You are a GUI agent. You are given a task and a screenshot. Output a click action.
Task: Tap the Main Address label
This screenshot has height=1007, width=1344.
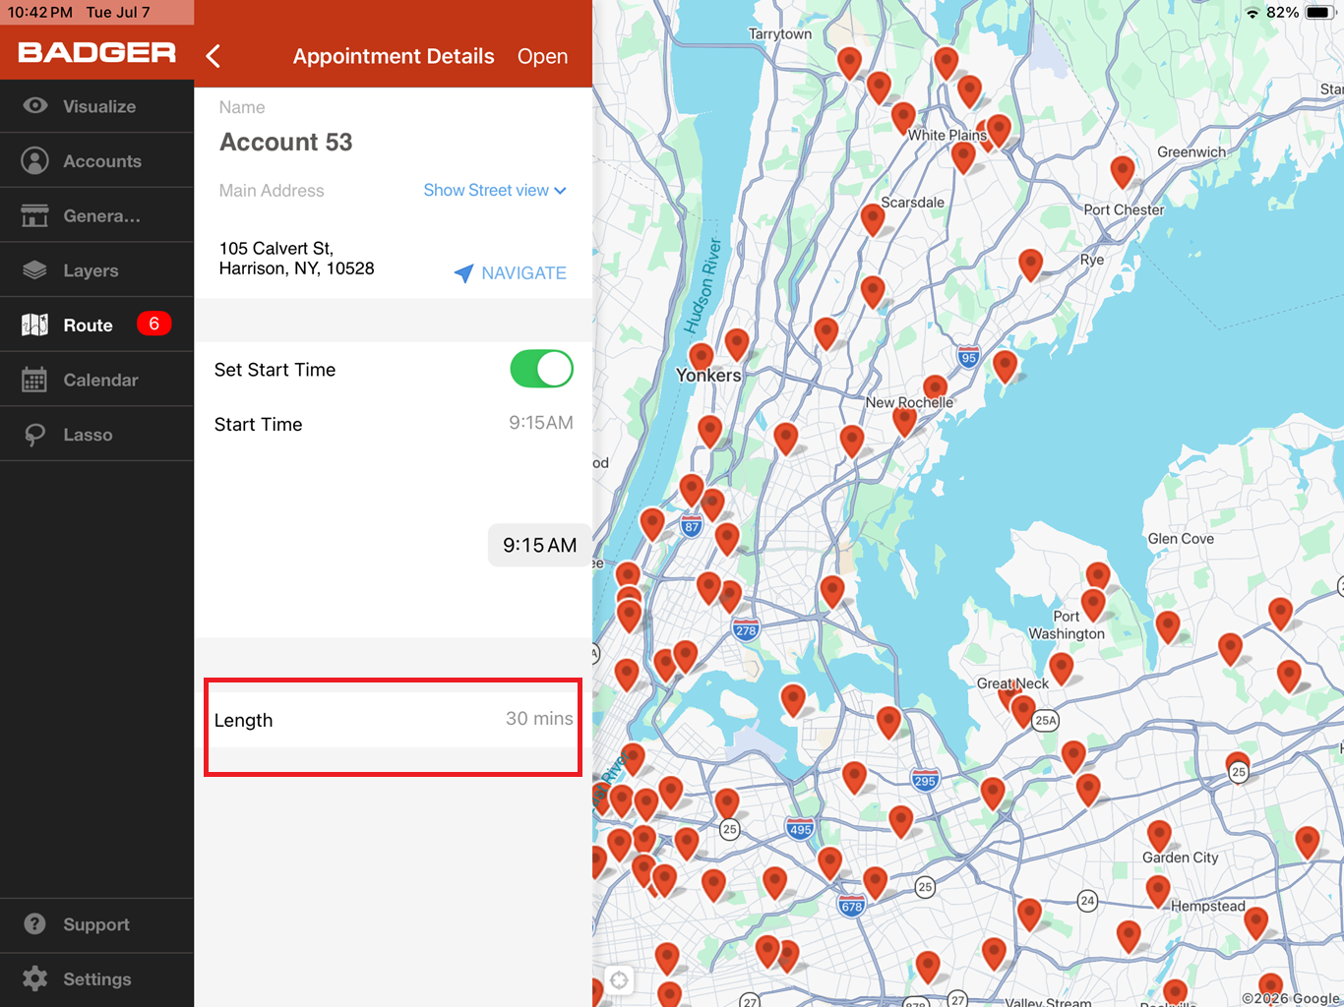(x=272, y=191)
